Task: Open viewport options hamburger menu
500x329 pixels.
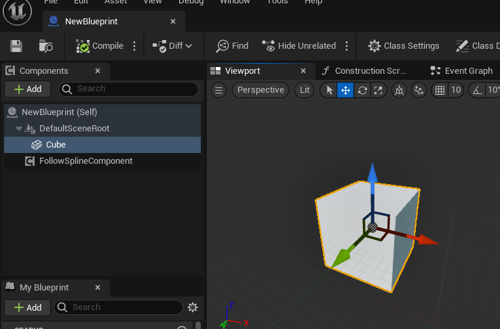Action: click(x=218, y=90)
